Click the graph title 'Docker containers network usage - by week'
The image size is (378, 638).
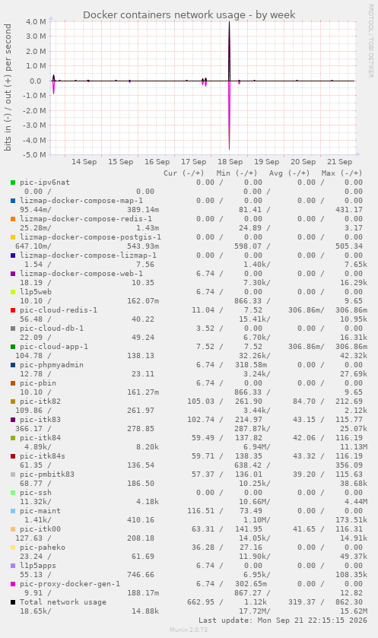pos(189,15)
